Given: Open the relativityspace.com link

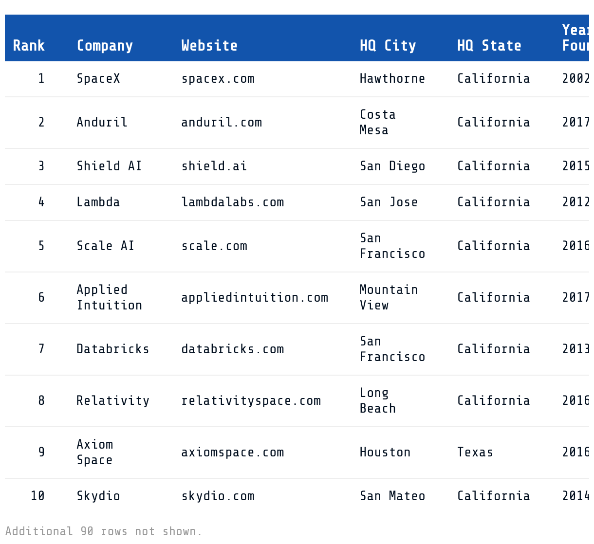Looking at the screenshot, I should (251, 401).
